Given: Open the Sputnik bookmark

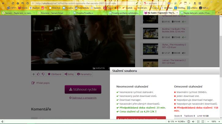Looking at the screenshot, I should point(127,8).
